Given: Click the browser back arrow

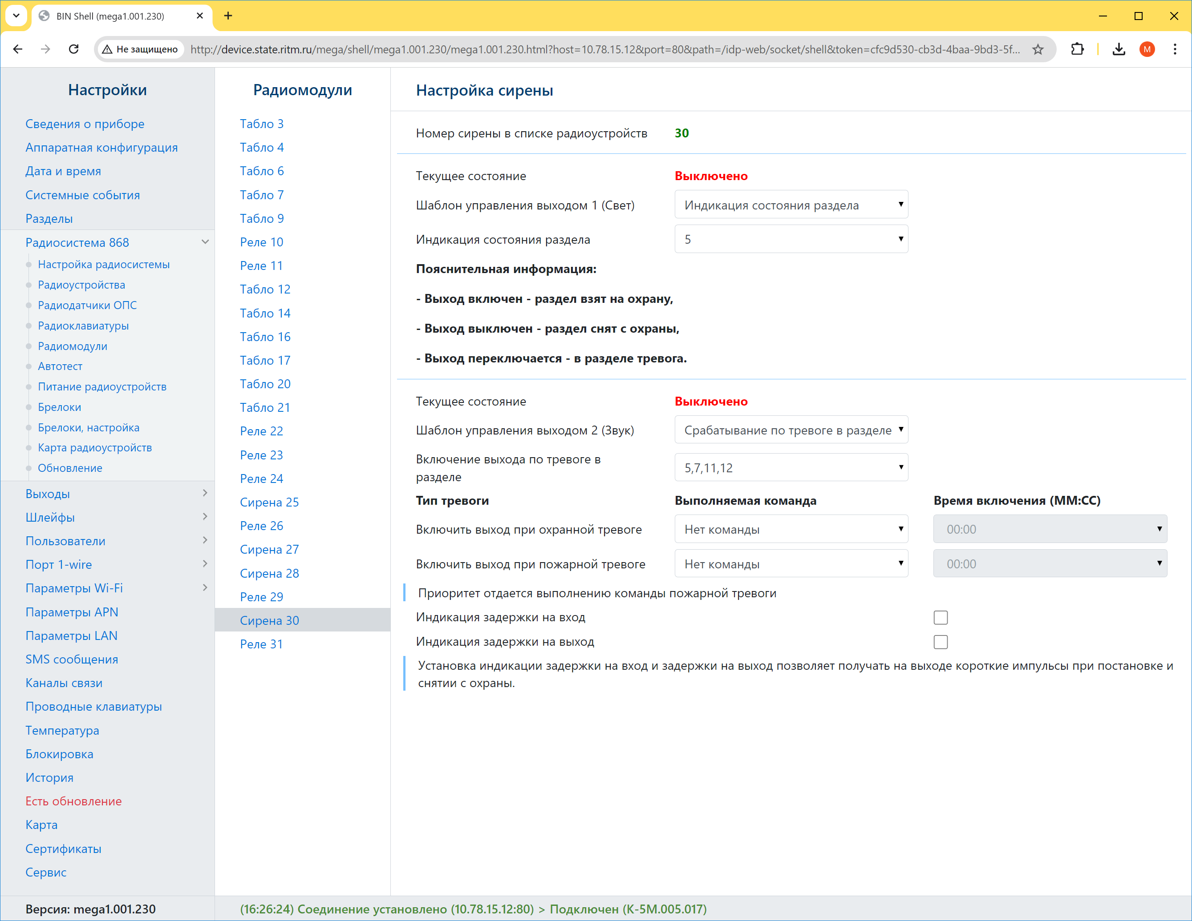Looking at the screenshot, I should [x=18, y=49].
